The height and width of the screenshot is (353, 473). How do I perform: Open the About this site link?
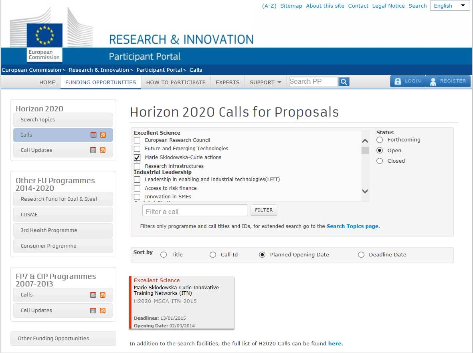(325, 6)
